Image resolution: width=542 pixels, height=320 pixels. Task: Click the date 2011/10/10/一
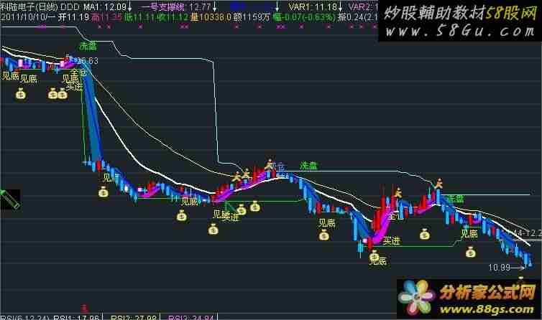[28, 17]
